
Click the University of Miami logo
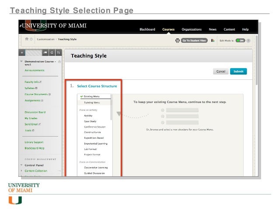(x=53, y=26)
